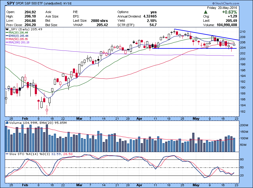The image size is (253, 188).
Task: Click the candlestick icon beside _SPY (Daily)
Action: click(7, 29)
